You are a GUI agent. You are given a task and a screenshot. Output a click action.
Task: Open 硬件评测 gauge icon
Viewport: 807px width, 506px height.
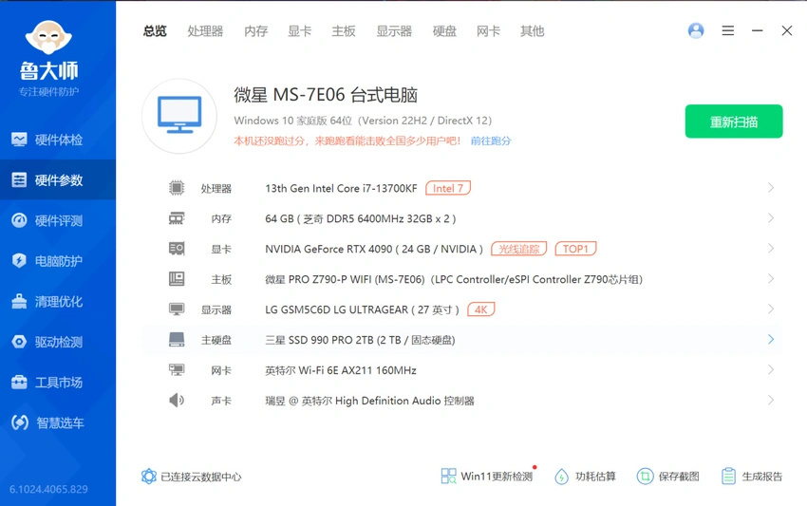click(19, 220)
